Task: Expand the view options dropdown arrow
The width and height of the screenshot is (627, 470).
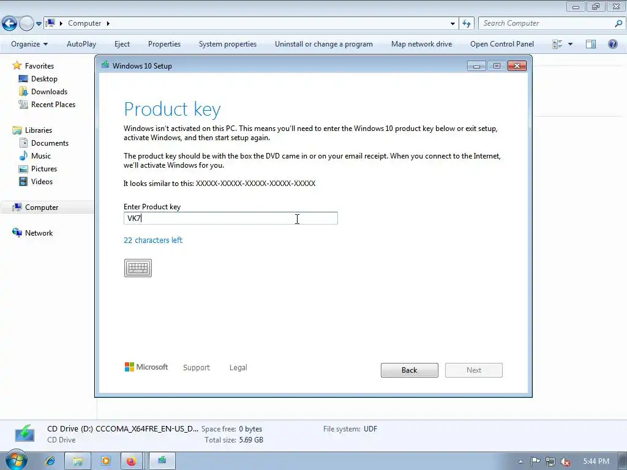Action: (570, 44)
